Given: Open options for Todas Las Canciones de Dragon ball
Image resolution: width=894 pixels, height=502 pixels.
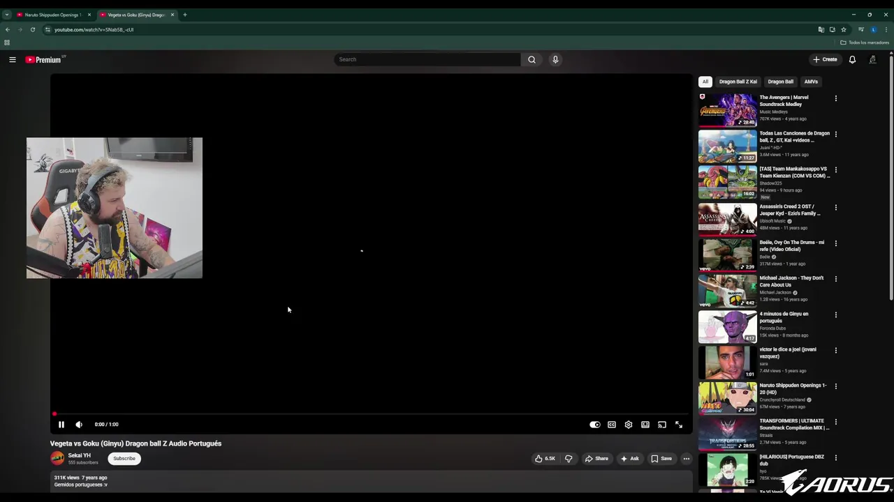Looking at the screenshot, I should [835, 134].
